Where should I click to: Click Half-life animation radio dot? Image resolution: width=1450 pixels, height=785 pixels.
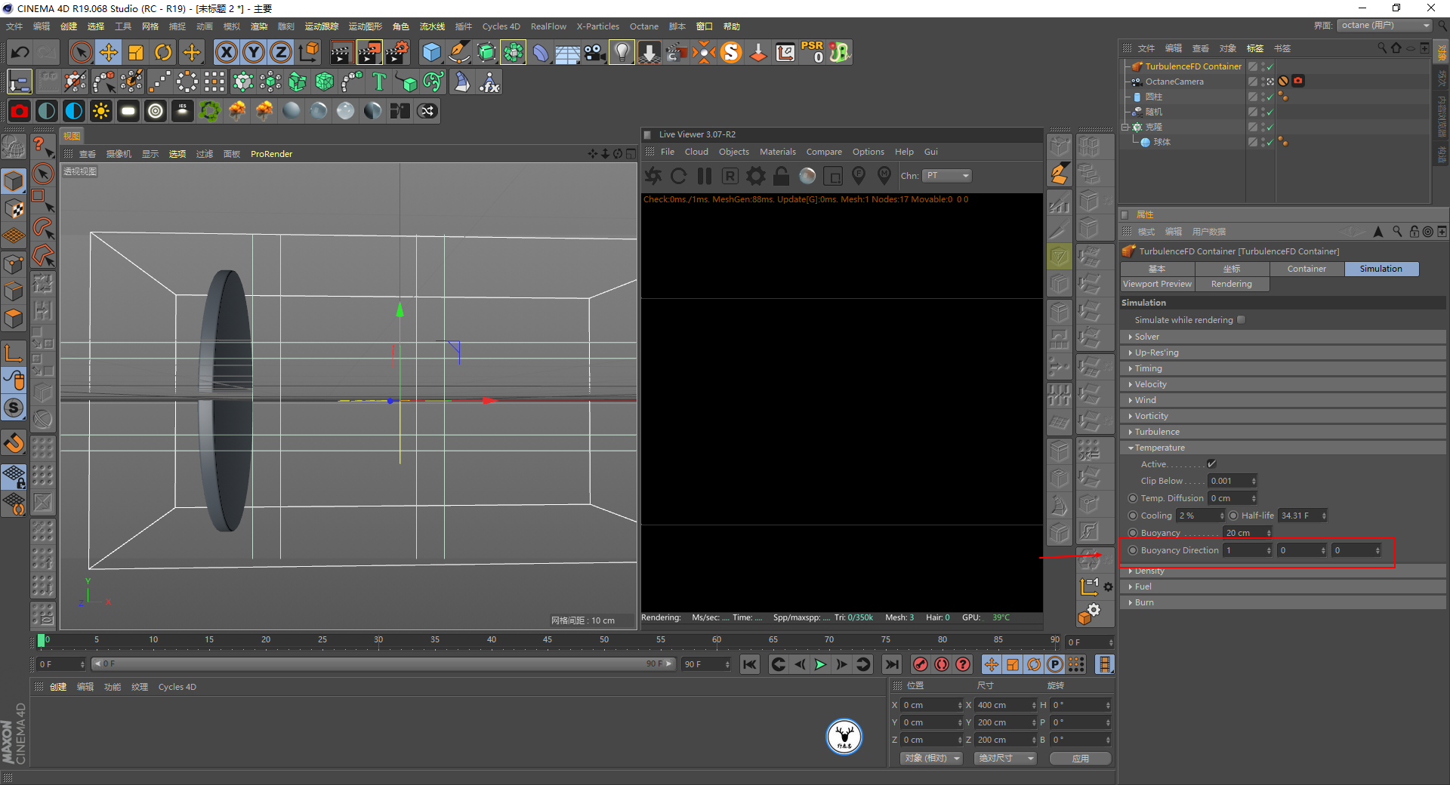coord(1233,516)
